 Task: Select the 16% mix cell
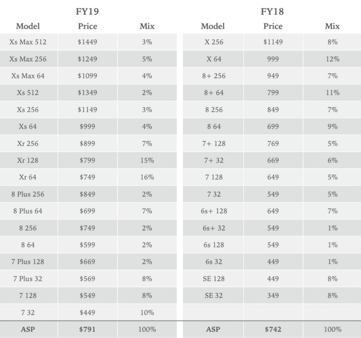[x=147, y=177]
